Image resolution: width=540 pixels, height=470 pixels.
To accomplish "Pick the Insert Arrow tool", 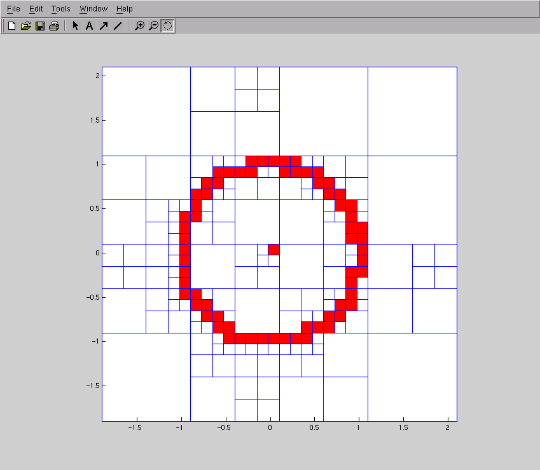I will coord(103,26).
